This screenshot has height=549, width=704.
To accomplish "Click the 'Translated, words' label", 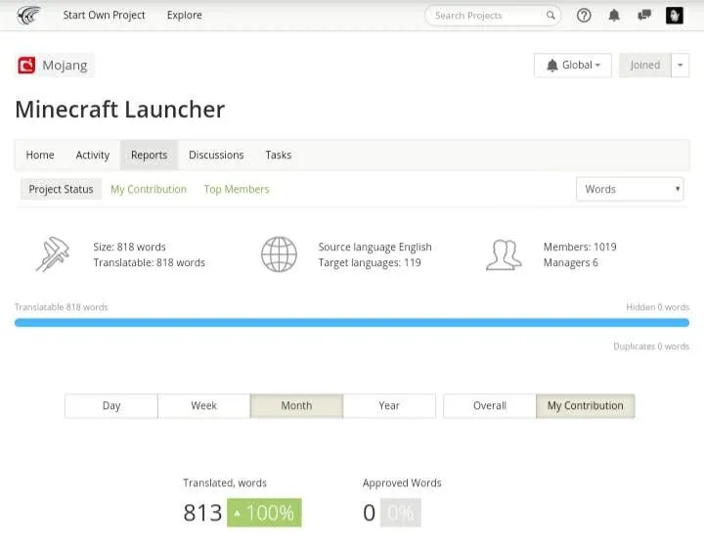I will point(225,483).
